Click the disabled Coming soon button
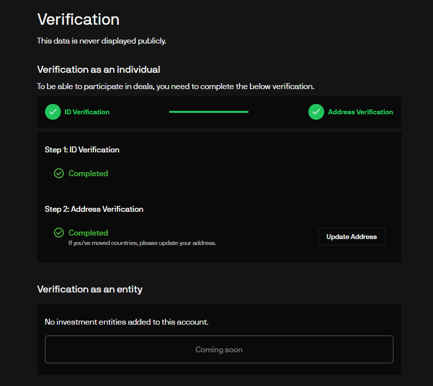 [219, 349]
